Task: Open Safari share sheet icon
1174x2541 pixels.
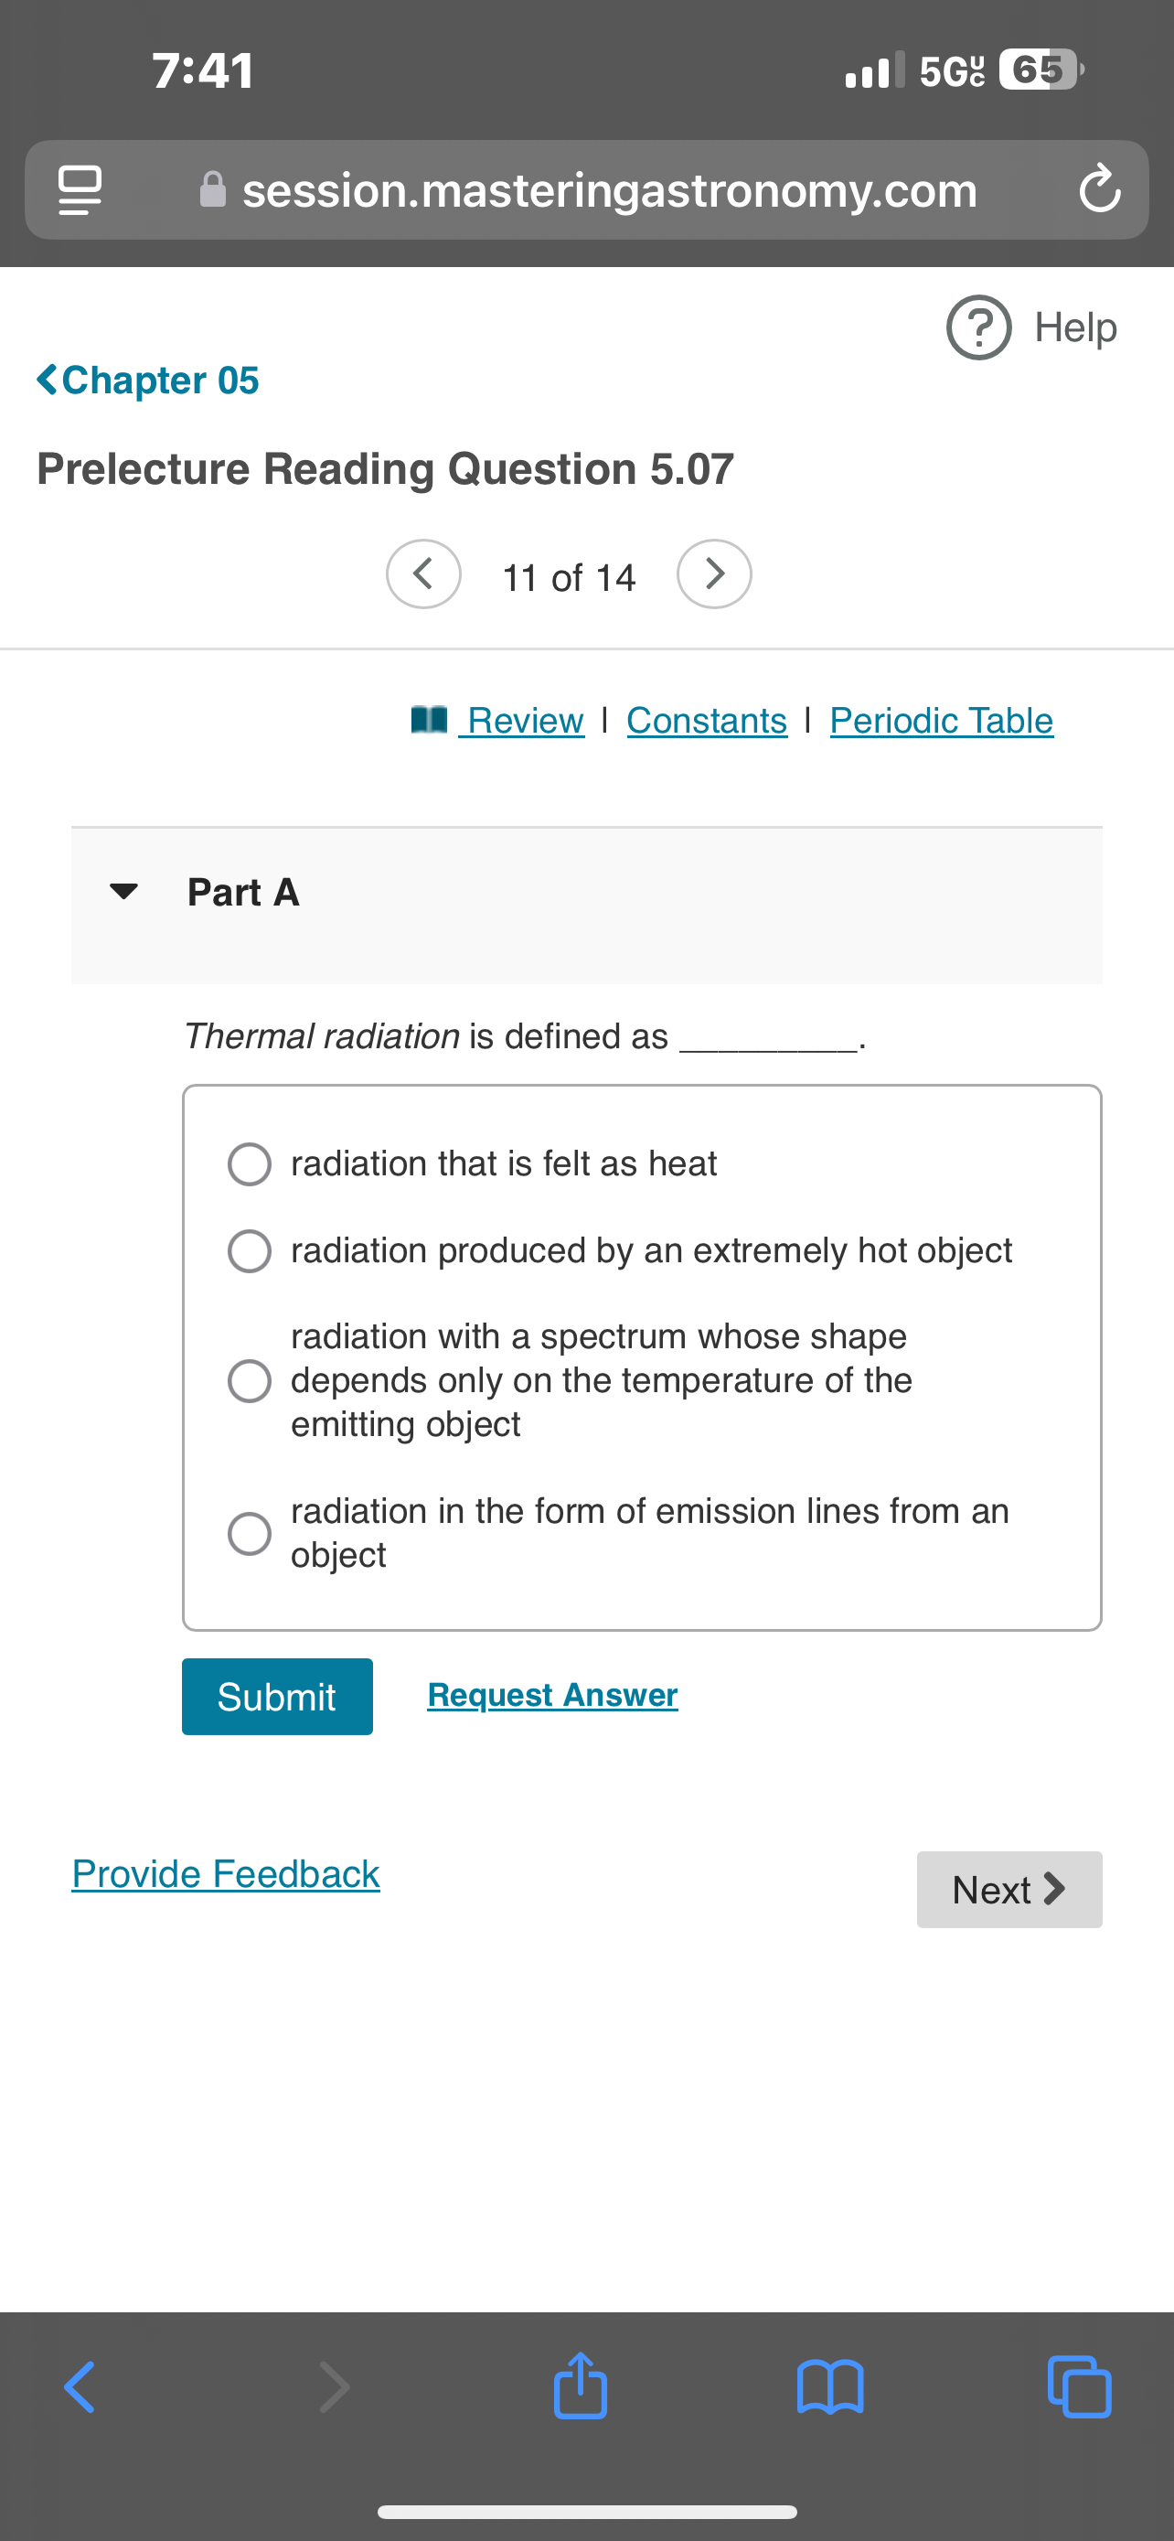Action: (581, 2387)
